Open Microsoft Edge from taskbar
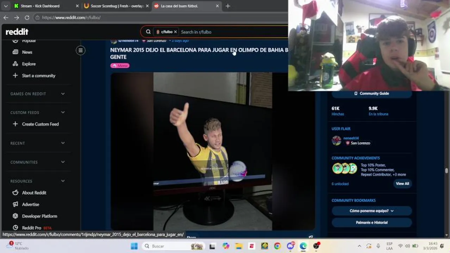 [303, 246]
